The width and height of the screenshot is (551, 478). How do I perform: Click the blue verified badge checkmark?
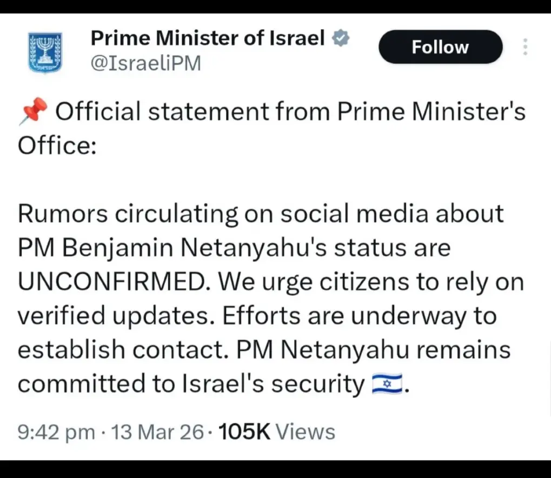click(341, 39)
